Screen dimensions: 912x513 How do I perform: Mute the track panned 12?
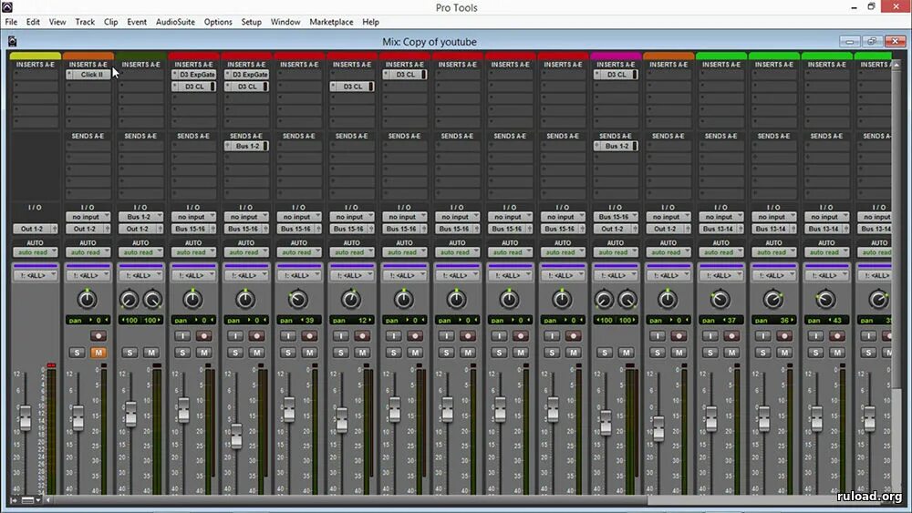362,353
